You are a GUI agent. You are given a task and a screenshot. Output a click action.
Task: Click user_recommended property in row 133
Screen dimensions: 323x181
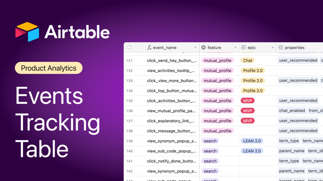[x=298, y=80]
